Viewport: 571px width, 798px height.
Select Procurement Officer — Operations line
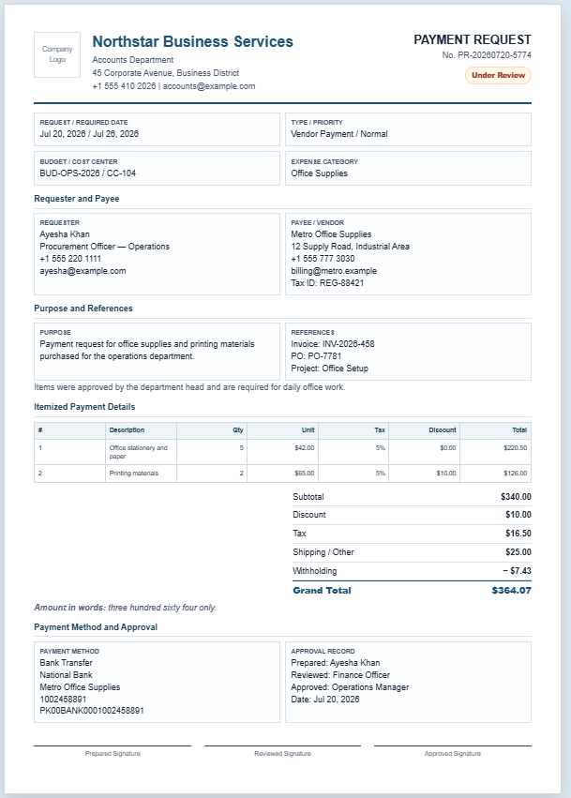pyautogui.click(x=104, y=247)
